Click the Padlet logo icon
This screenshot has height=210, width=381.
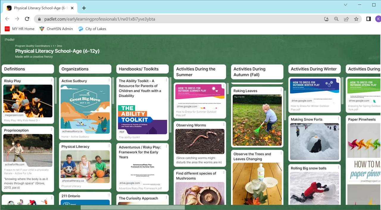(x=9, y=40)
